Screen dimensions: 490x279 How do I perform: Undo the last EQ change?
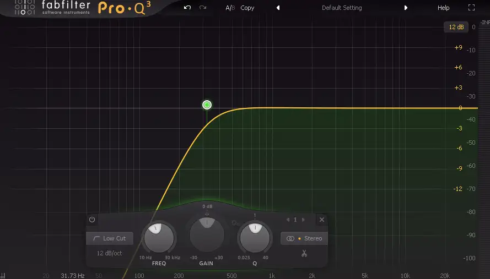point(187,8)
